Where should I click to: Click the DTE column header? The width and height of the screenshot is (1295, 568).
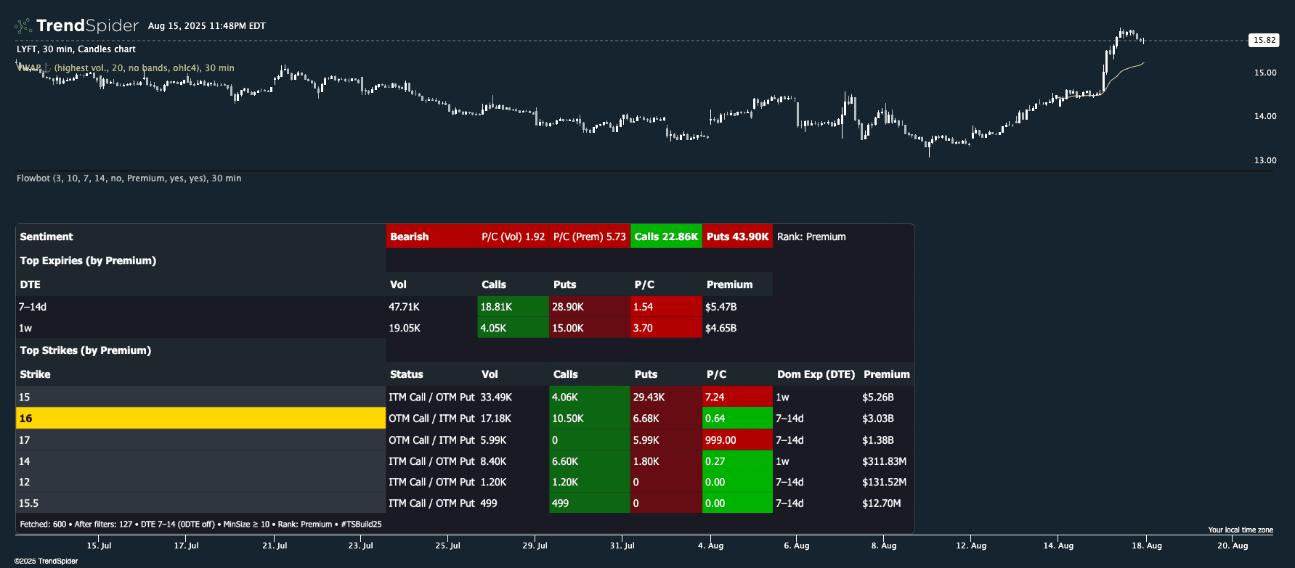pyautogui.click(x=31, y=284)
